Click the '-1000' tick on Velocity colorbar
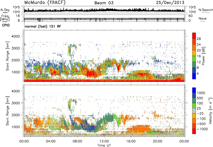Image resolution: width=213 pixels, height=147 pixels. pos(202,129)
